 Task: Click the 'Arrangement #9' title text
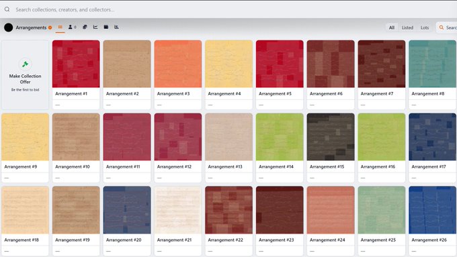pyautogui.click(x=21, y=167)
